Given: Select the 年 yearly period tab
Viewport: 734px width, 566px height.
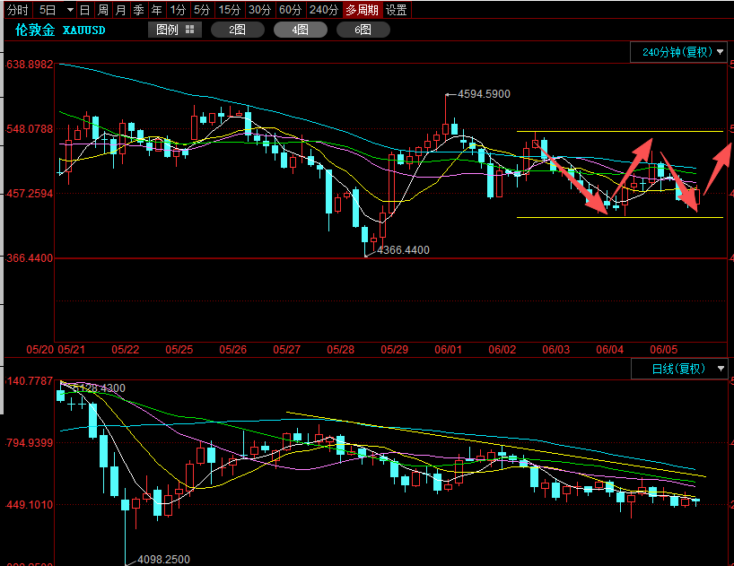Looking at the screenshot, I should [x=156, y=10].
